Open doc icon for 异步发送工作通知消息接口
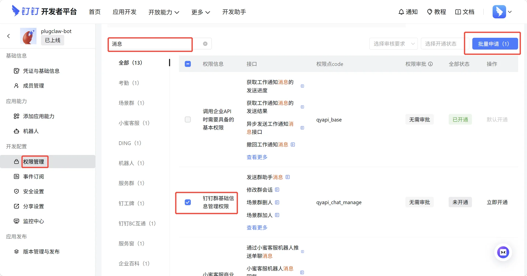This screenshot has width=527, height=276. tap(302, 128)
